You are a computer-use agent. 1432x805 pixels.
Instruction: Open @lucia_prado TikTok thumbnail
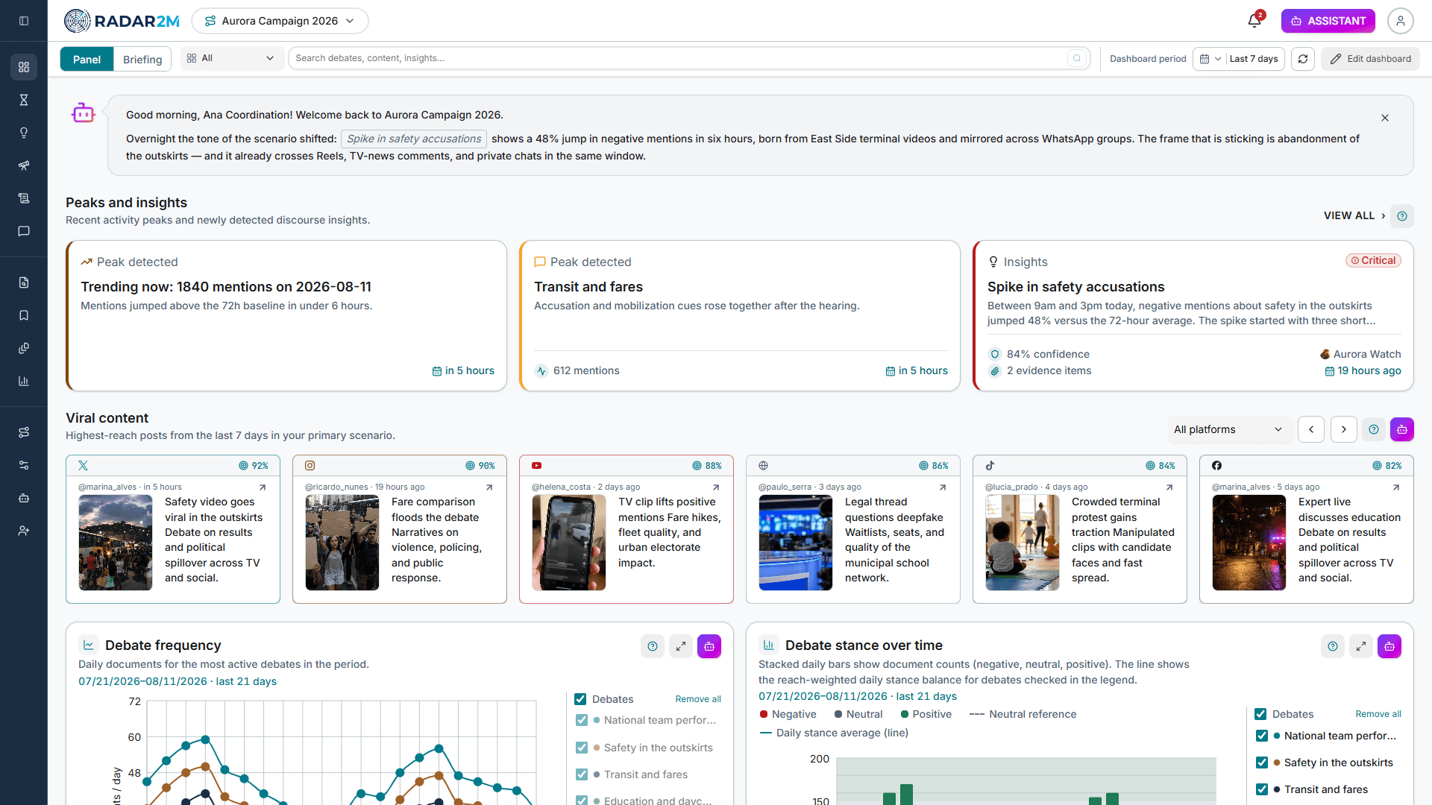click(1023, 543)
